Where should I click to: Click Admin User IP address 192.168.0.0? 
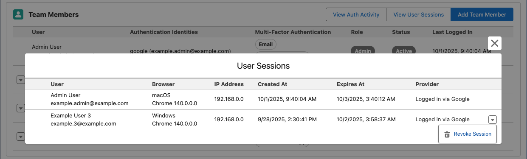point(229,99)
